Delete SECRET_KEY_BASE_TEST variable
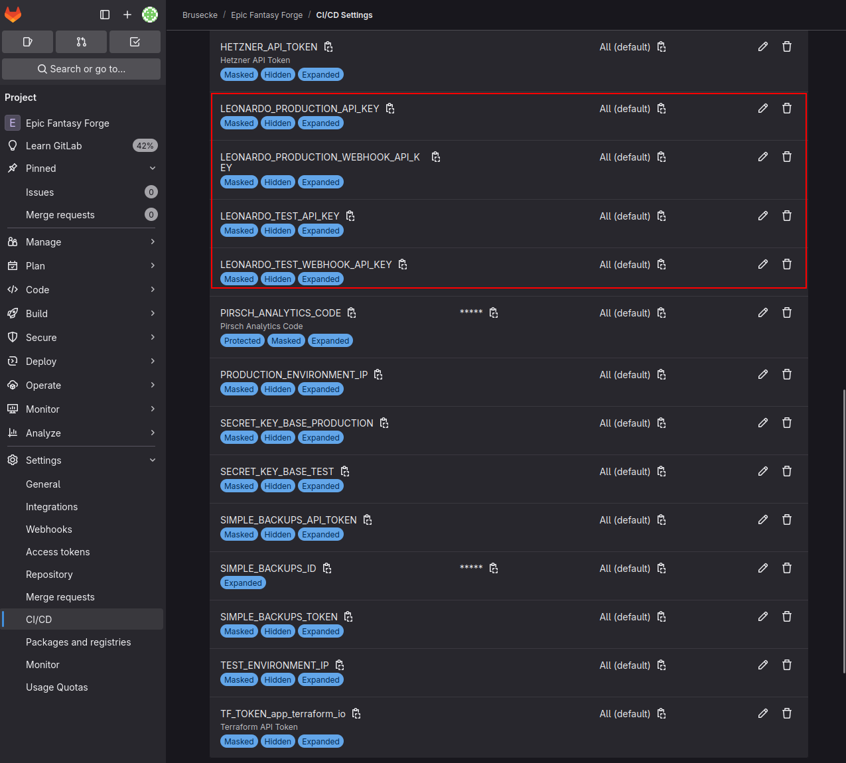846x763 pixels. pos(787,471)
